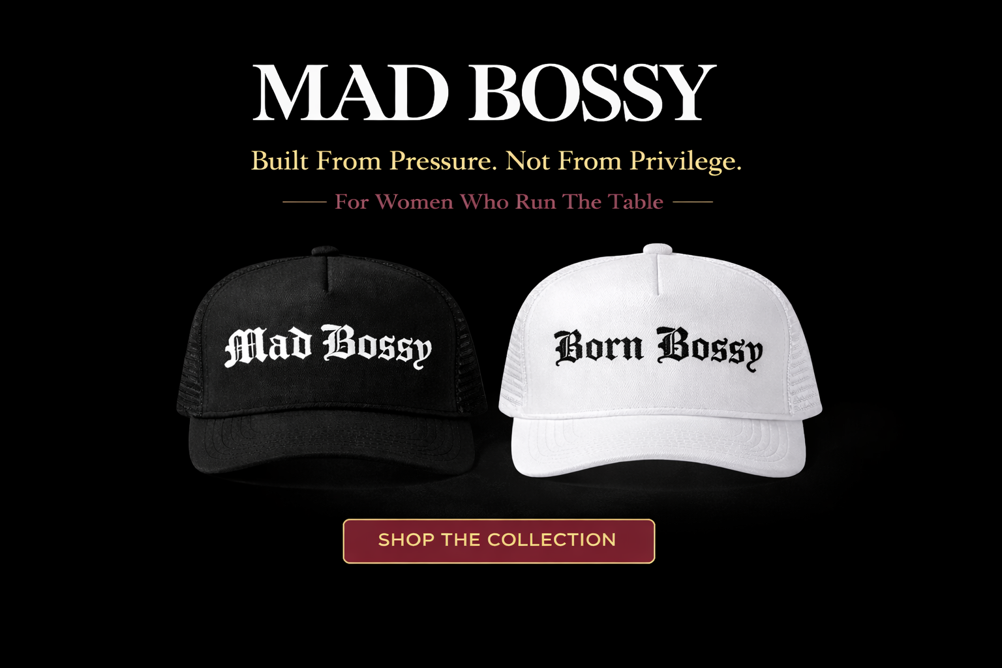Click the word COLLECTION on the button
The height and width of the screenshot is (668, 1002).
[551, 540]
